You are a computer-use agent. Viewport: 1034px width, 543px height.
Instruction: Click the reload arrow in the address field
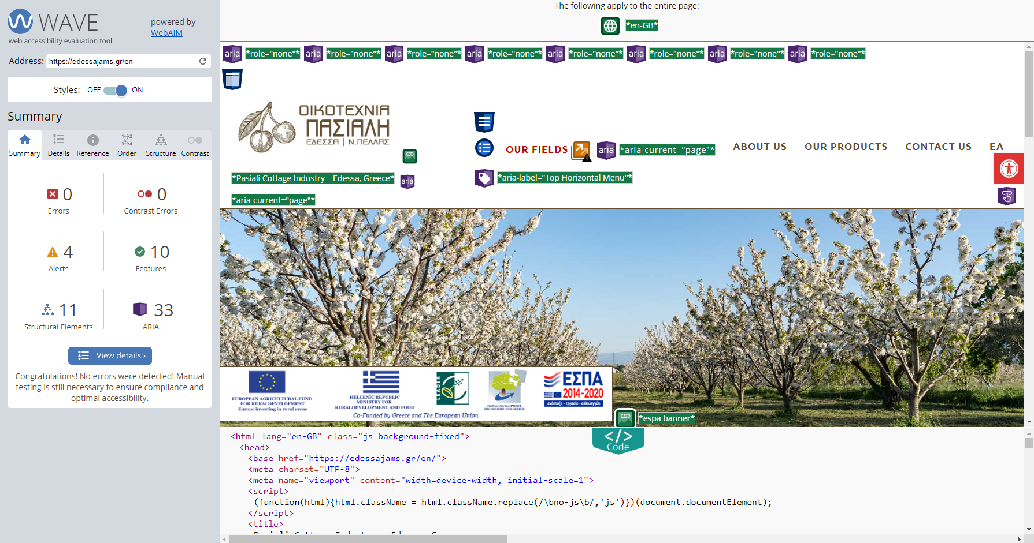203,61
